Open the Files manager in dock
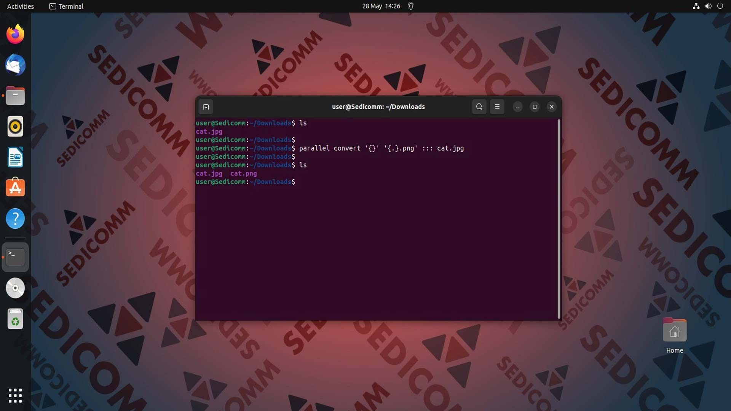Image resolution: width=731 pixels, height=411 pixels. click(x=15, y=96)
